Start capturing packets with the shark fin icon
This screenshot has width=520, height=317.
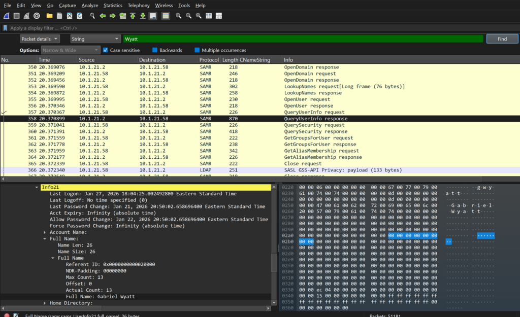[7, 16]
